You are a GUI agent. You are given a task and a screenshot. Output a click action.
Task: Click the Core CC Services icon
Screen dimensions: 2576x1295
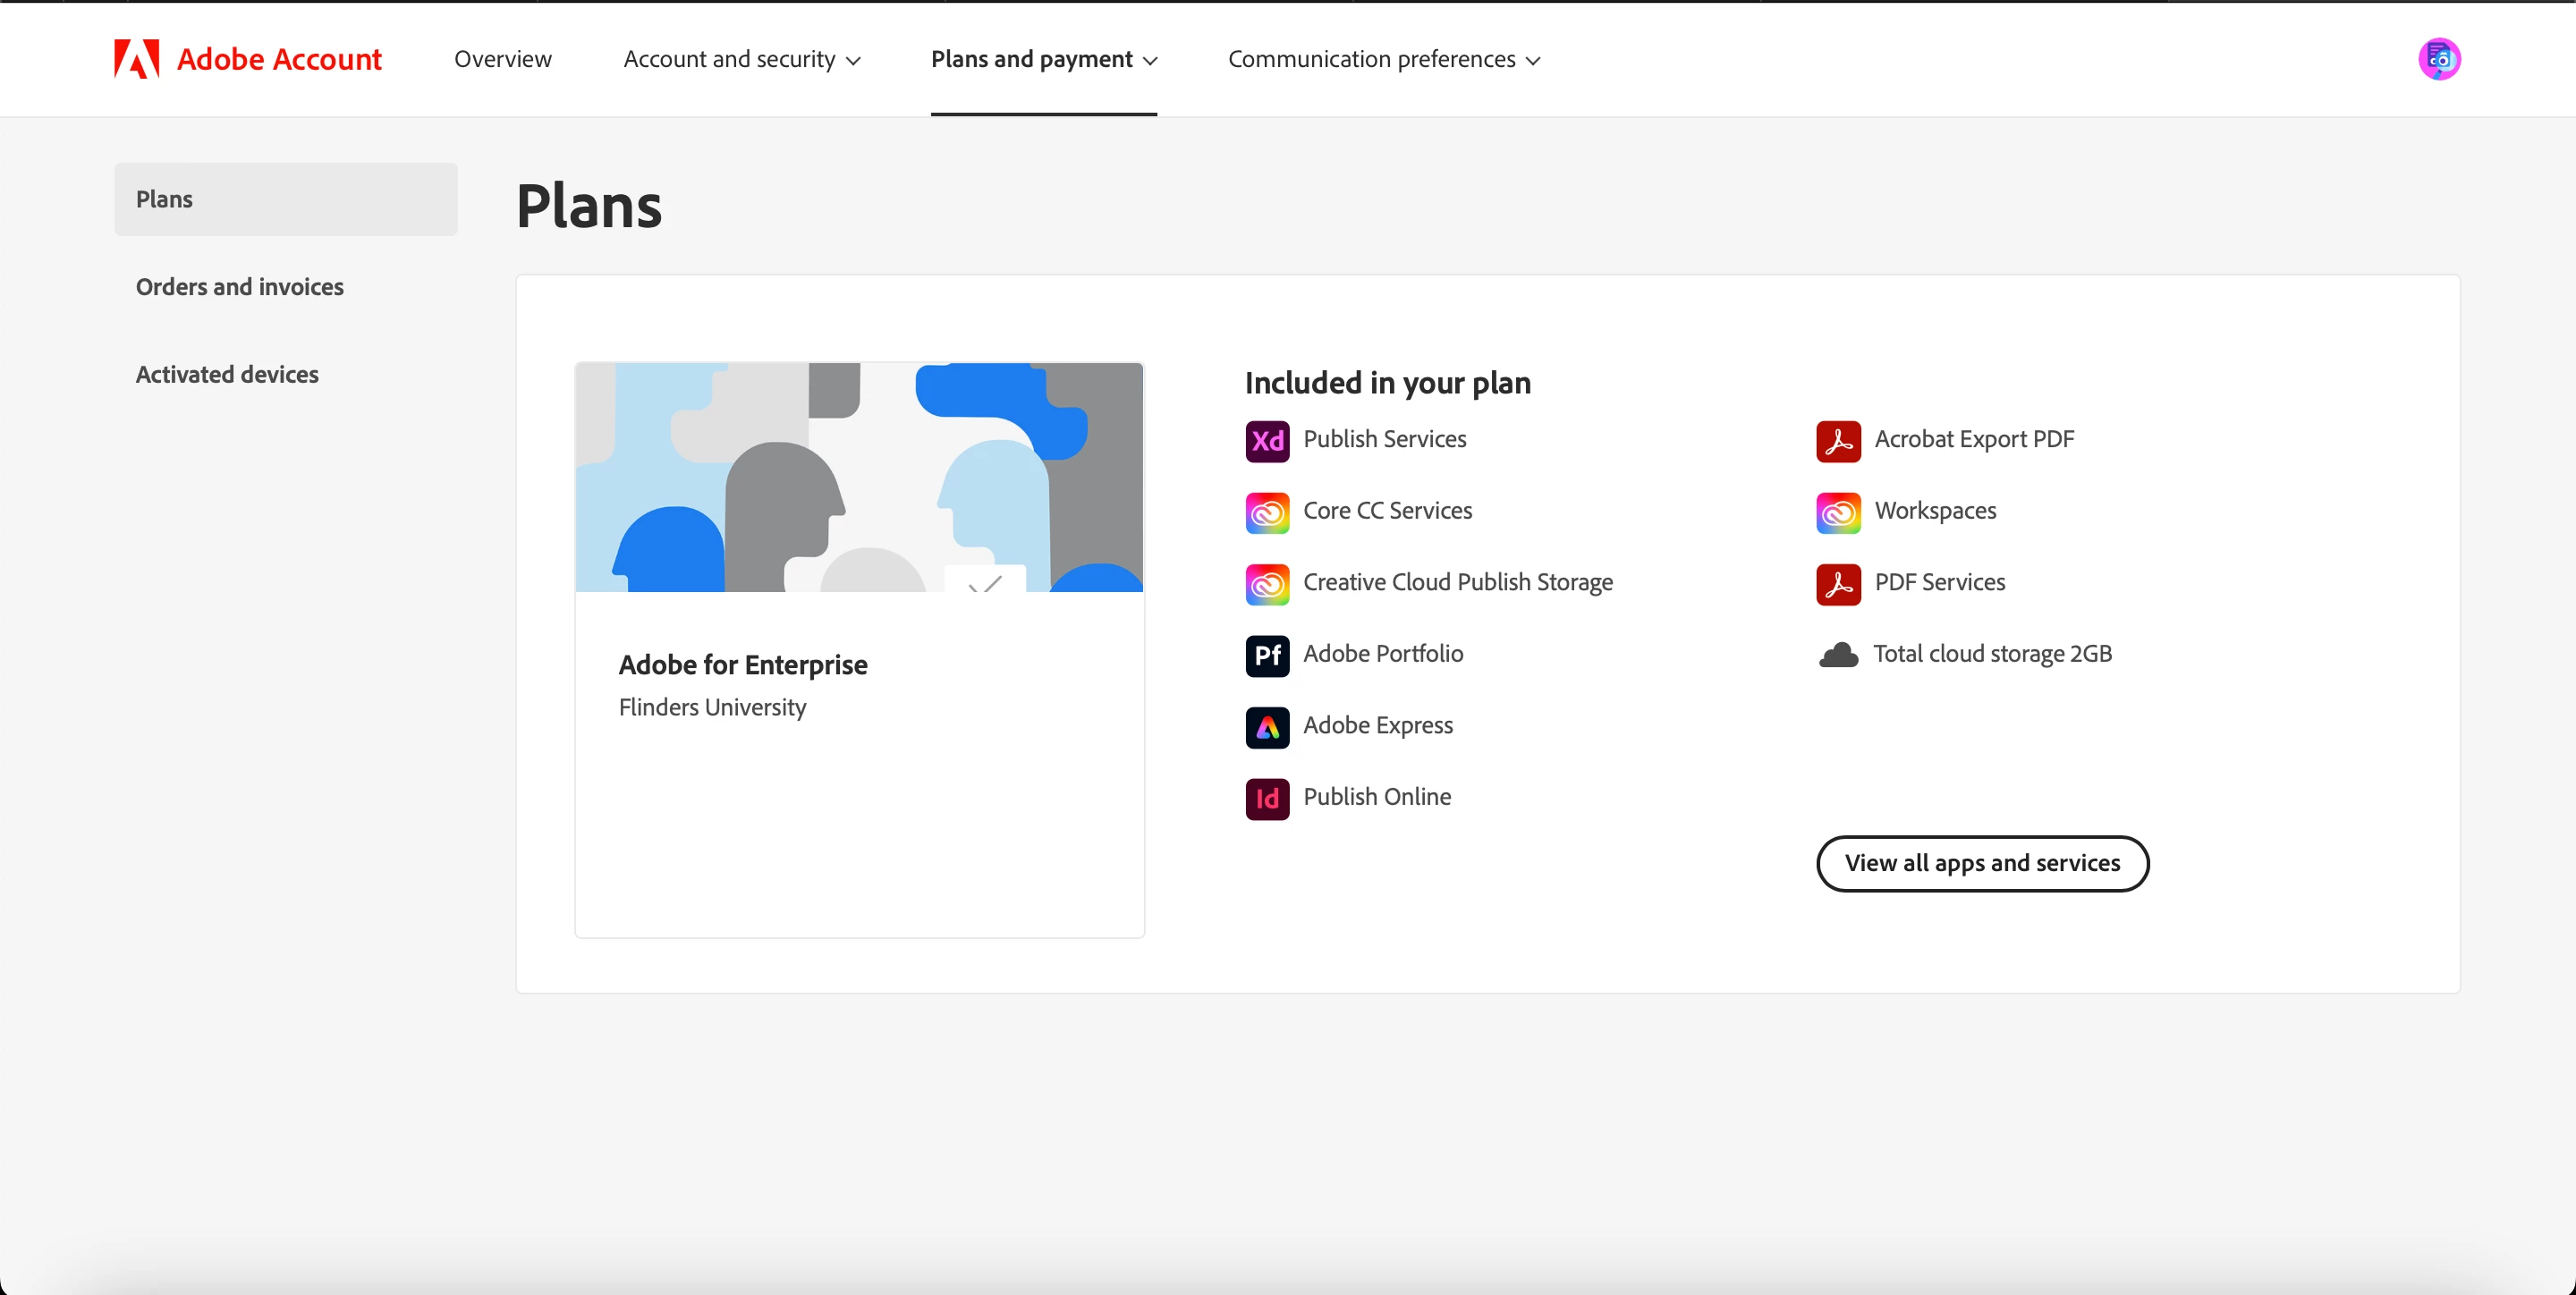click(1267, 512)
